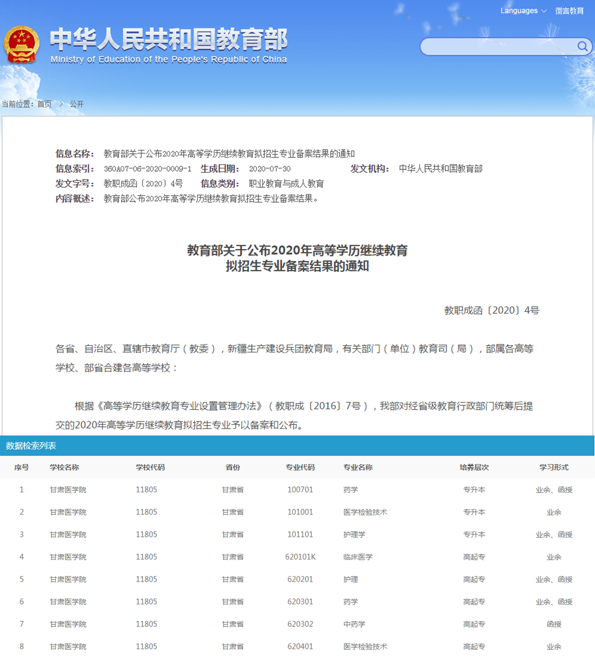Select row 4 临床医学 major name
Viewport: 595px width, 658px height.
358,557
